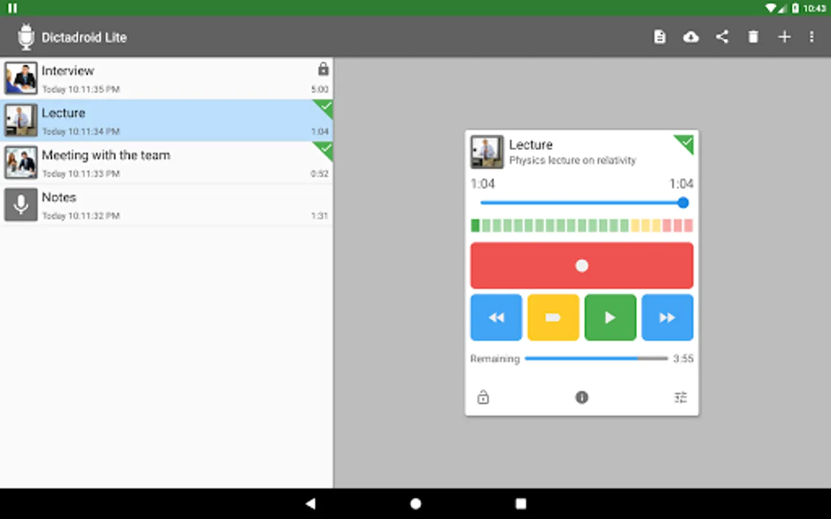Tap the Dictadroid Lite microphone logo
The image size is (831, 519).
pyautogui.click(x=26, y=37)
